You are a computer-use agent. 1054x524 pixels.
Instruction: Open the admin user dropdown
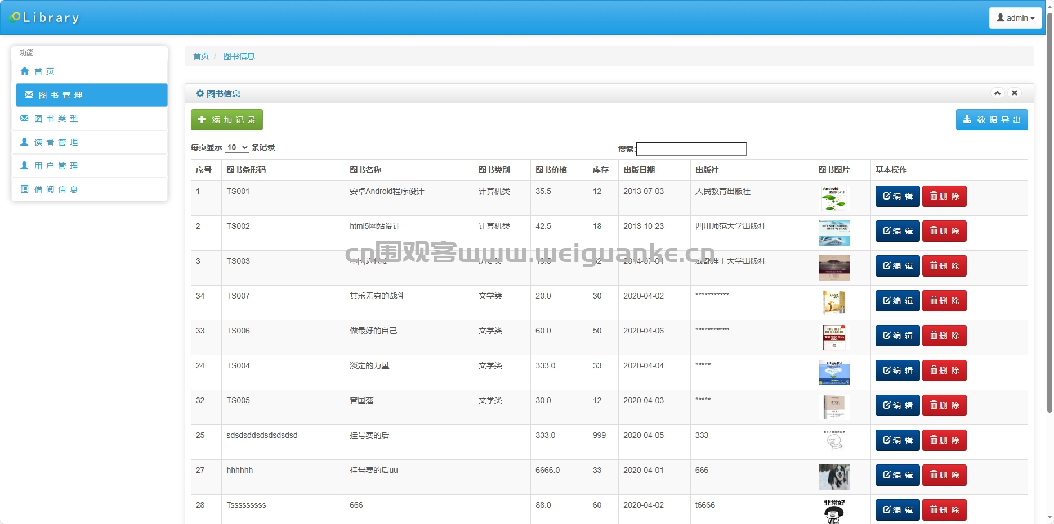1015,18
